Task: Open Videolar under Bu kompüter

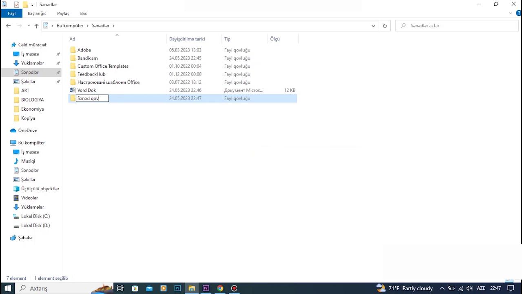Action: tap(29, 198)
